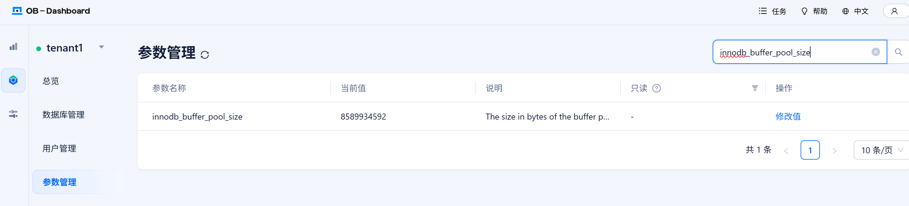Open the 帮助 help menu
The height and width of the screenshot is (206, 909).
tap(814, 11)
